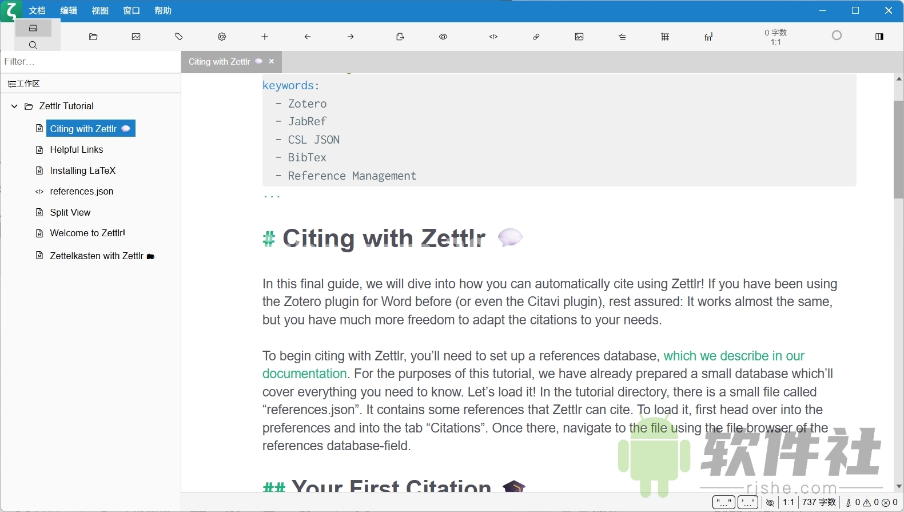Open preferences gear in the toolbar
Image resolution: width=904 pixels, height=512 pixels.
(x=222, y=37)
